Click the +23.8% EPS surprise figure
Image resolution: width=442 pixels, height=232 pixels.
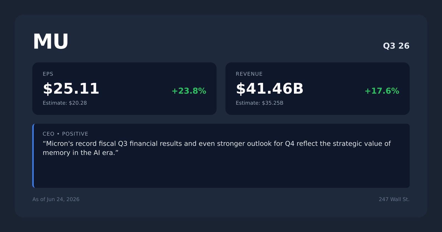[189, 91]
